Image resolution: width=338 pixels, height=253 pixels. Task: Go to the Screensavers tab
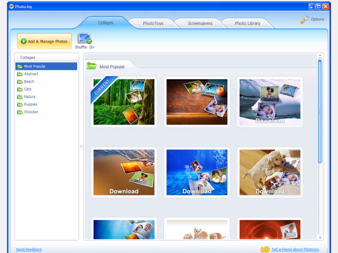[x=200, y=23]
